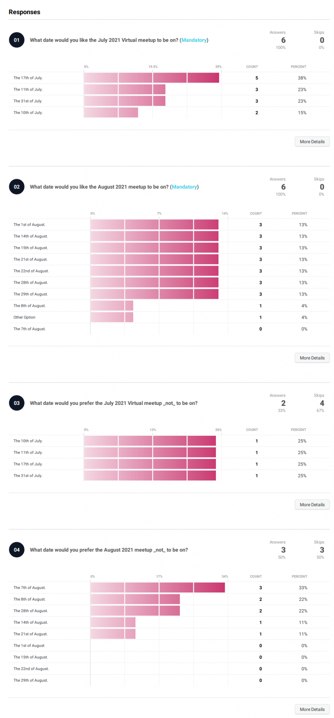334x718 pixels.
Task: Select the bar for 'The 1st of August'
Action: click(x=154, y=224)
